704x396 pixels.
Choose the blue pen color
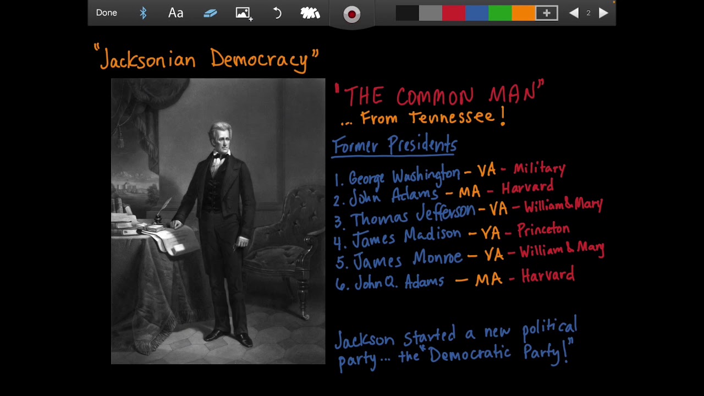tap(477, 13)
